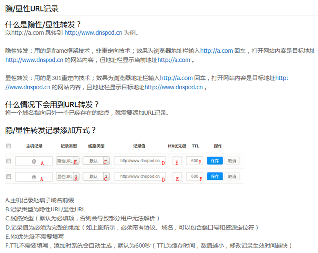Click the 操作 column header
Screen dimensions: 318x253
[x=218, y=146]
